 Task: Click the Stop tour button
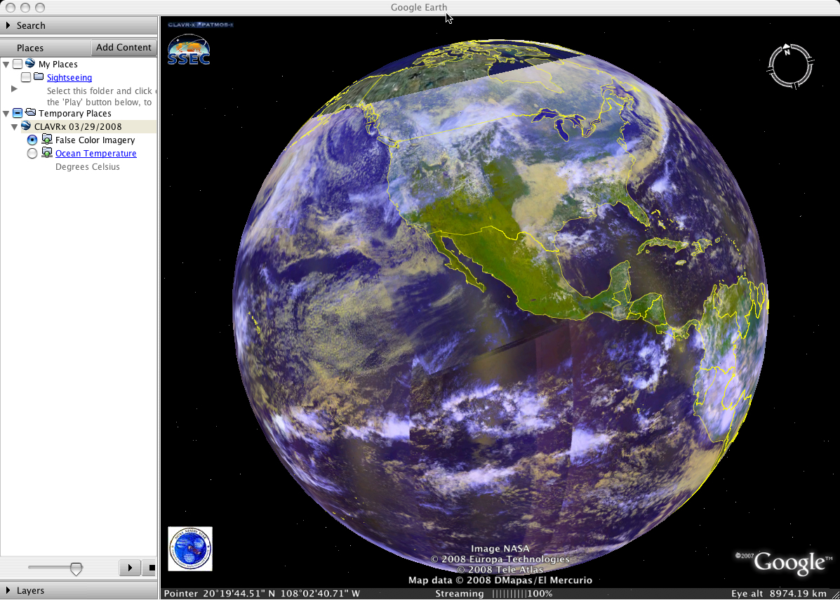[x=149, y=567]
